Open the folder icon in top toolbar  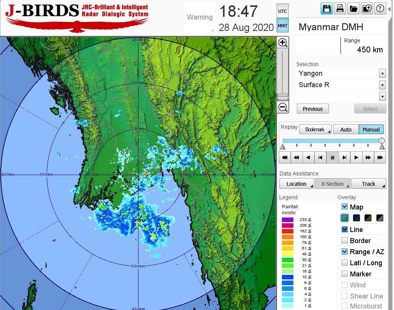pos(353,8)
